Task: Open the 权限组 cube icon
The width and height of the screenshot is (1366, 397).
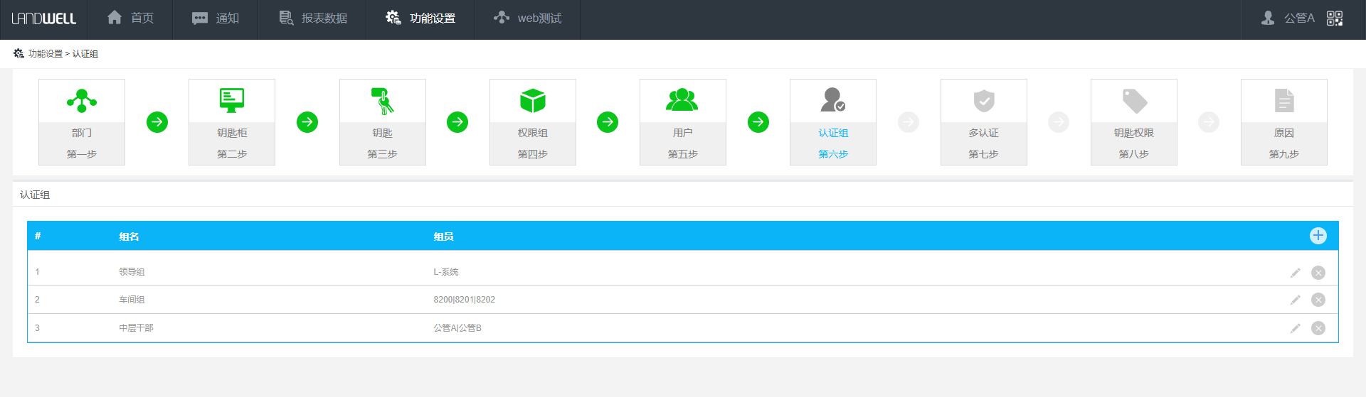Action: (532, 102)
